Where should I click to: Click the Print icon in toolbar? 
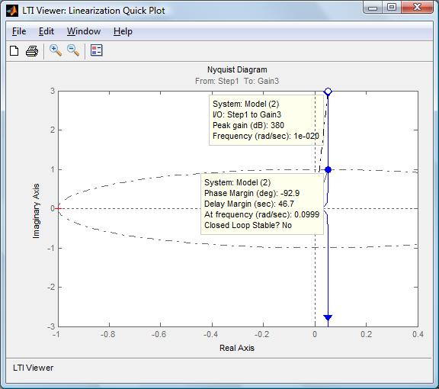(x=32, y=51)
